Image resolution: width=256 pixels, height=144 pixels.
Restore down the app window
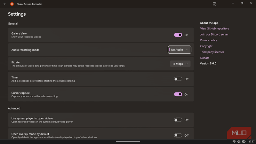242,3
